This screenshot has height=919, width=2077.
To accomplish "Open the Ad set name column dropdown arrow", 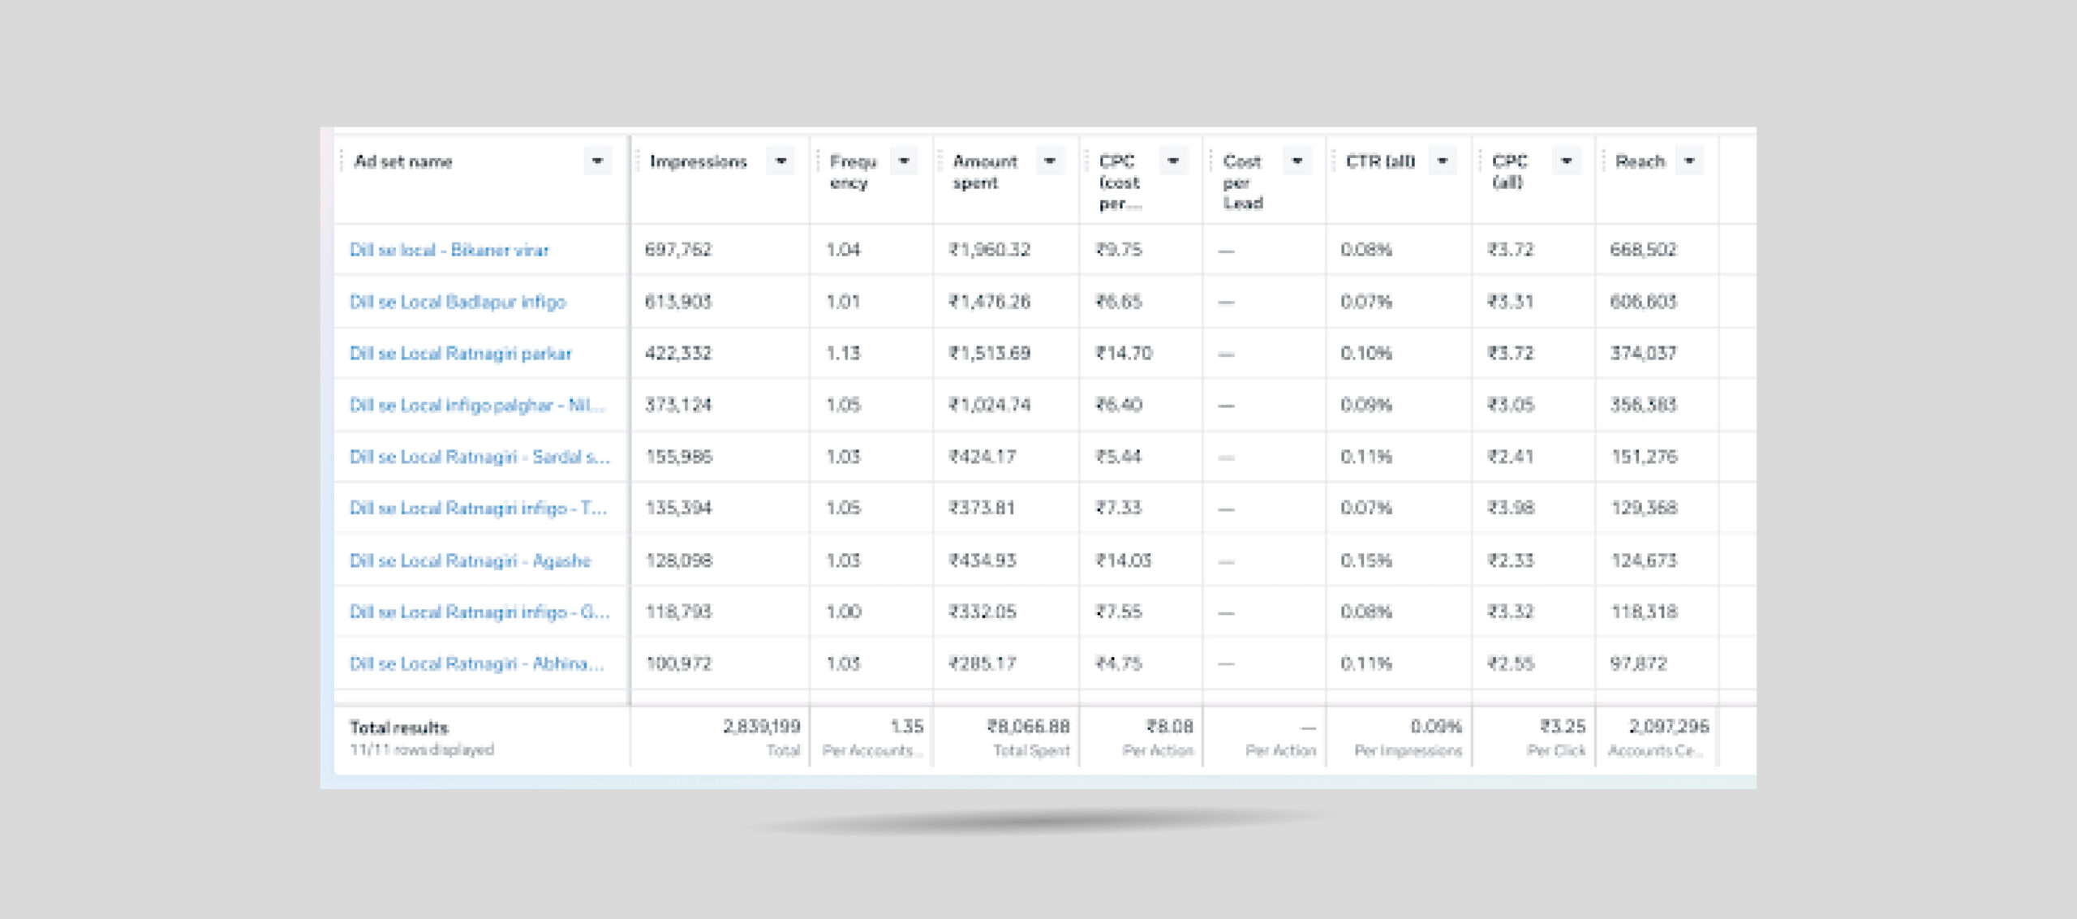I will coord(597,161).
